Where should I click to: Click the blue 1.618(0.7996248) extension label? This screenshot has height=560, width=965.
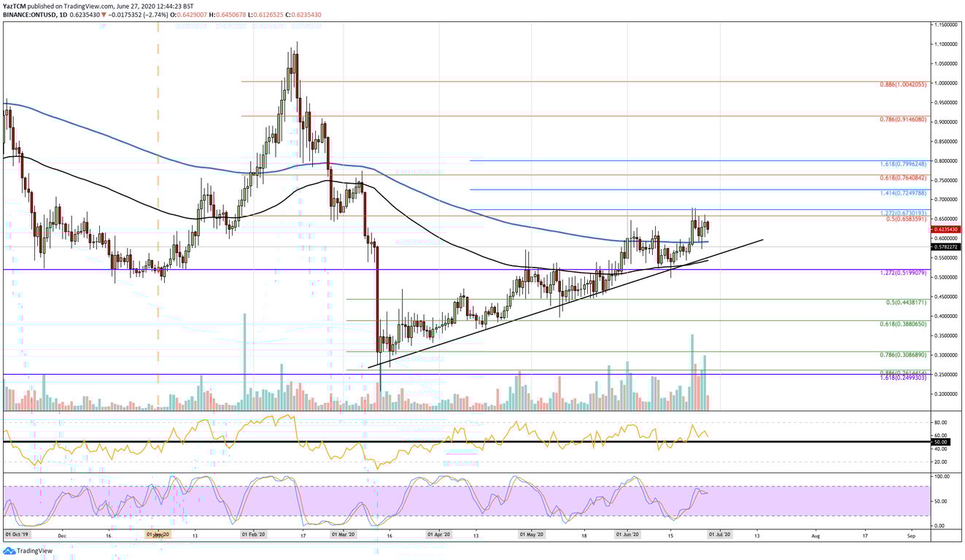click(902, 165)
